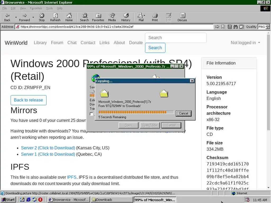Click the WinWorld brand link
Screen dimensions: 271x203
pyautogui.click(x=16, y=43)
